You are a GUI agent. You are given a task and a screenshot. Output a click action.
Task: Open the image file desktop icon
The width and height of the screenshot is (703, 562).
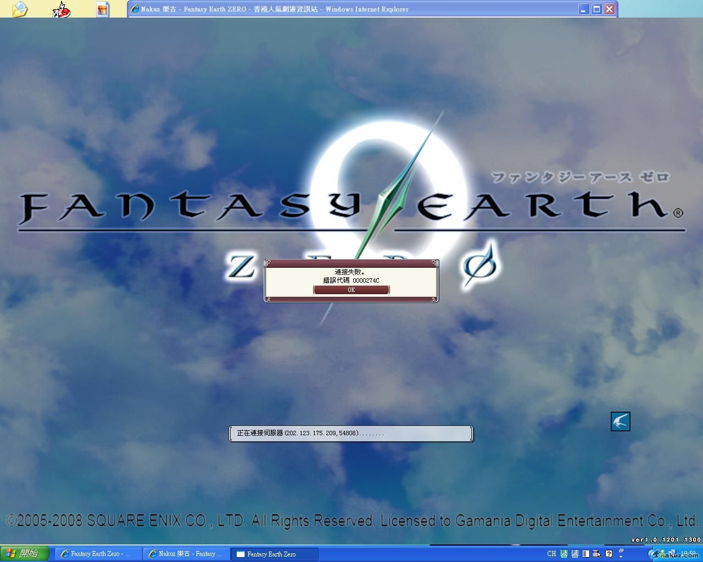103,9
